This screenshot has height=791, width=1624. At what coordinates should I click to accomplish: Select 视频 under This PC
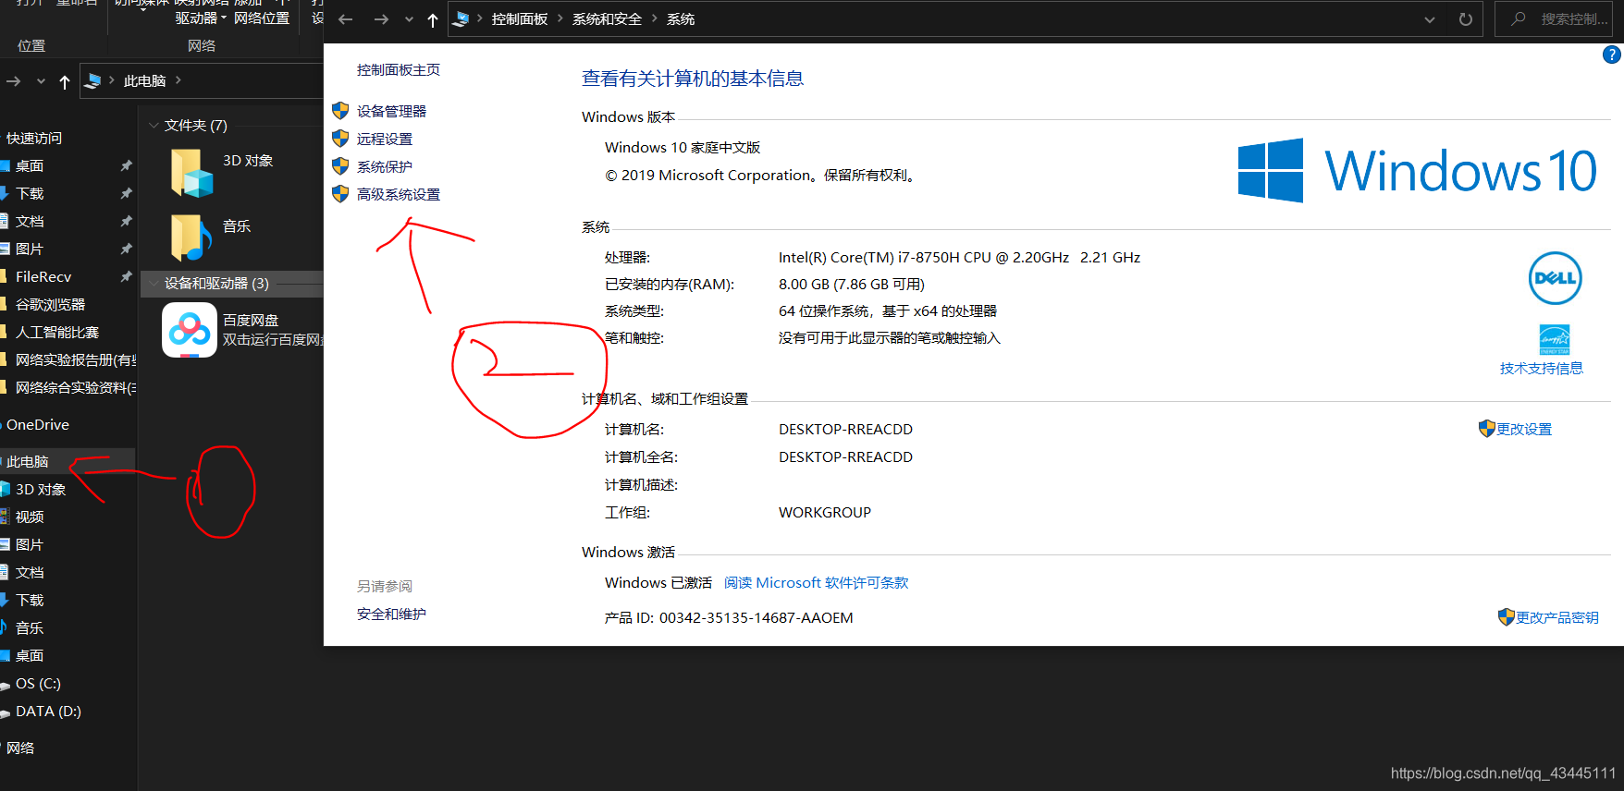[x=30, y=517]
